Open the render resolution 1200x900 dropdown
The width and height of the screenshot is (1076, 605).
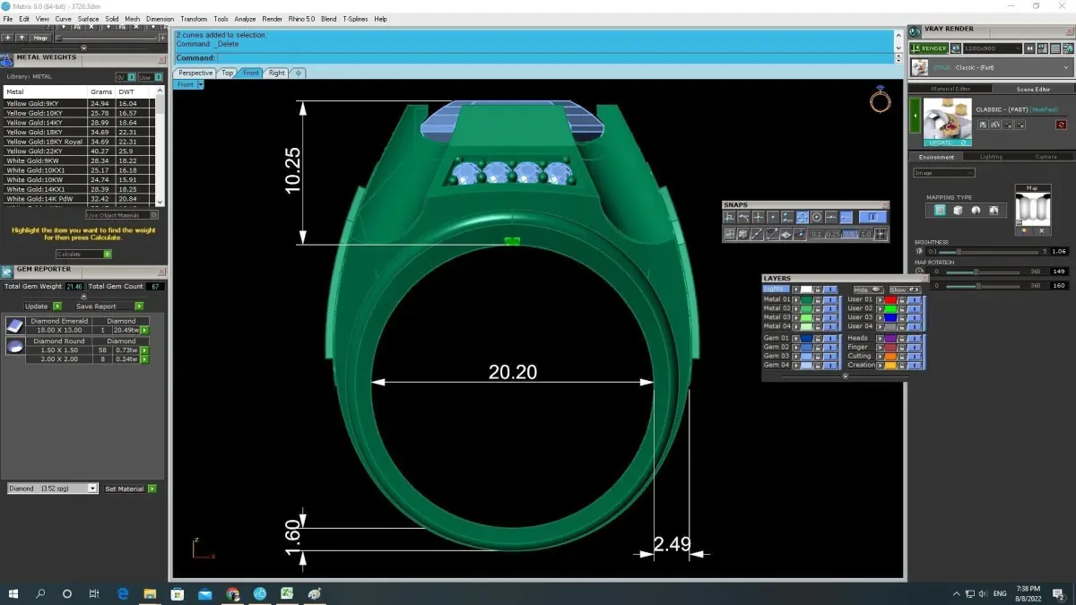pos(992,48)
